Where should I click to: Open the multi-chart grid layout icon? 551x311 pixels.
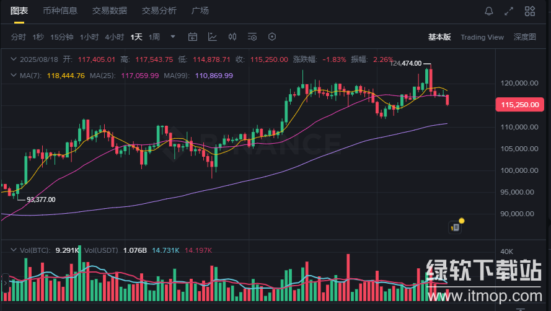tap(529, 11)
